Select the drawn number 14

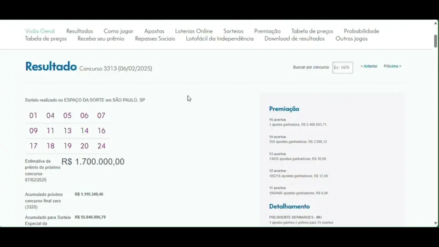(x=84, y=131)
